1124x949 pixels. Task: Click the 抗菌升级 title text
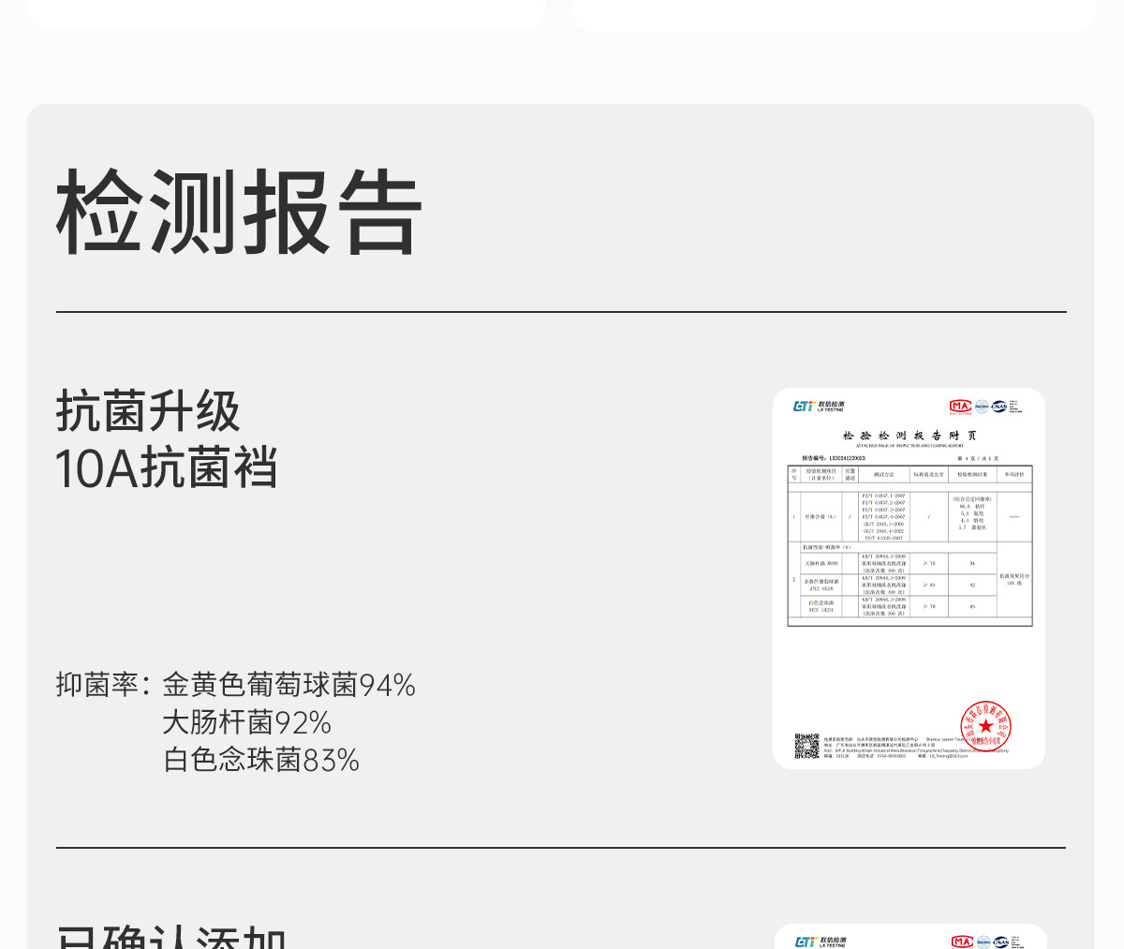click(x=148, y=410)
